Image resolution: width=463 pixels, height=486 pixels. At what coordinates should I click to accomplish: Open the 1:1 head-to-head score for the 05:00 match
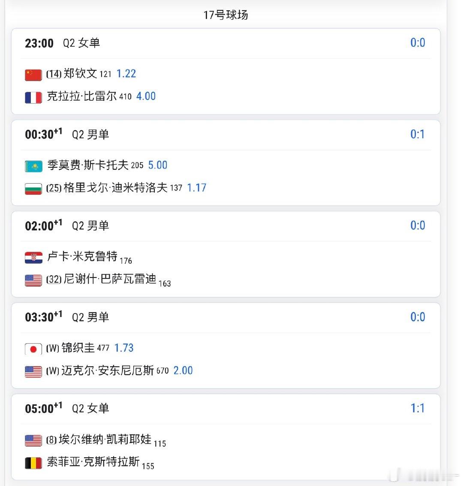pos(418,408)
